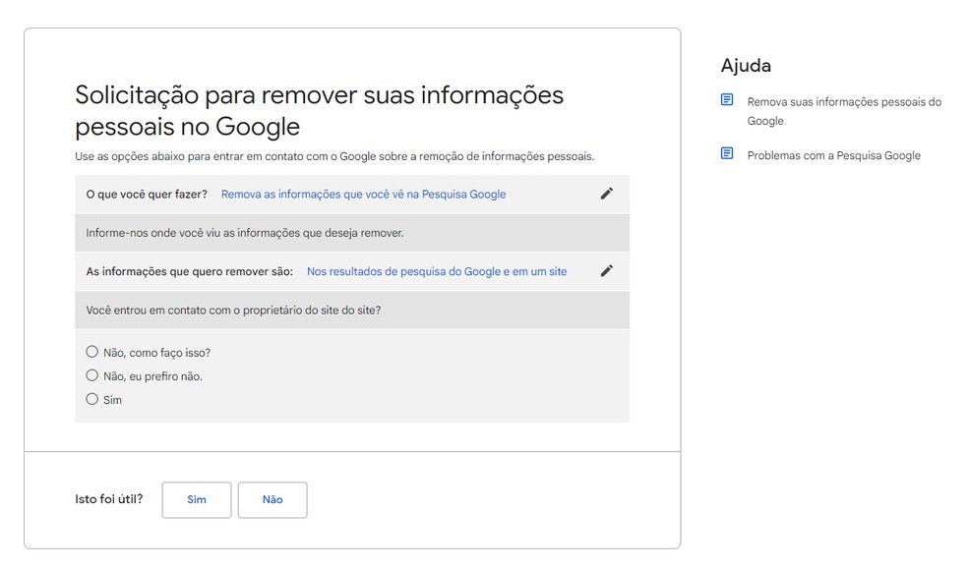The width and height of the screenshot is (968, 568).
Task: Click the 'Isto foi útil?' label
Action: click(x=108, y=499)
